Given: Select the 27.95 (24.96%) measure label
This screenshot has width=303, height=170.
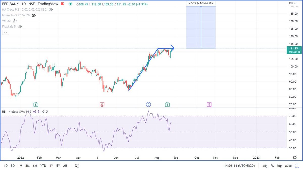Looking at the screenshot, I should 201,3.
